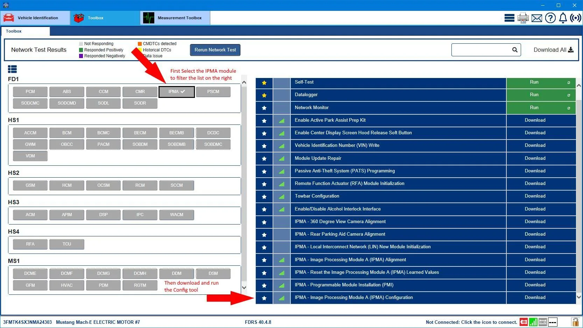The height and width of the screenshot is (328, 583).
Task: Click the Responded Negatively purple swatch
Action: coord(81,56)
